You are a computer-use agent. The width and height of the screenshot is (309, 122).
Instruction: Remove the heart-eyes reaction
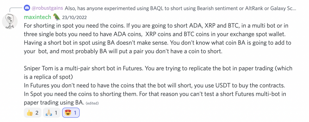pos(71,113)
